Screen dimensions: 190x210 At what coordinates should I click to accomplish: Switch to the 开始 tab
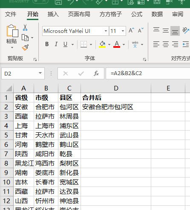point(33,14)
